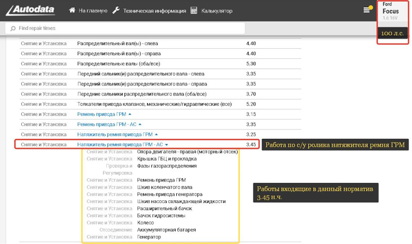The height and width of the screenshot is (244, 412).
Task: Click Шкив насоса охлаждающей жидкости sub-item
Action: [x=181, y=202]
